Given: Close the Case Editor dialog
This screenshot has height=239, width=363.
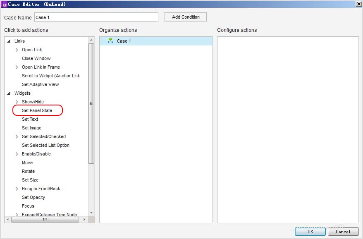Looking at the screenshot, I should pyautogui.click(x=358, y=4).
